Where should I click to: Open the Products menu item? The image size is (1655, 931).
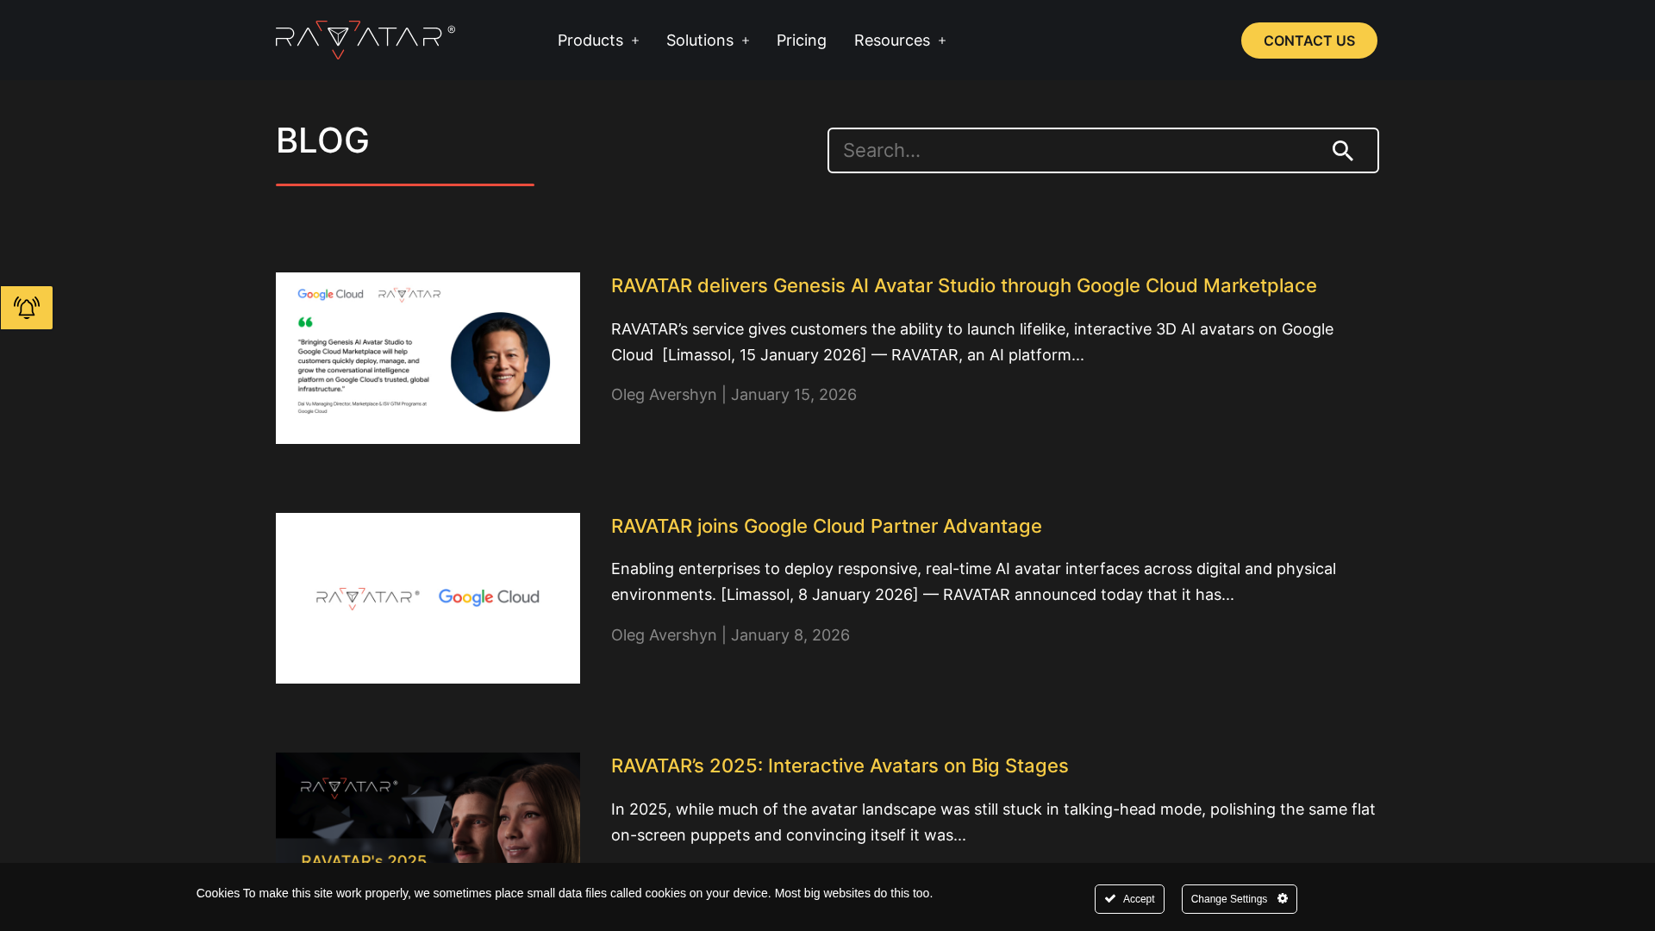click(590, 41)
